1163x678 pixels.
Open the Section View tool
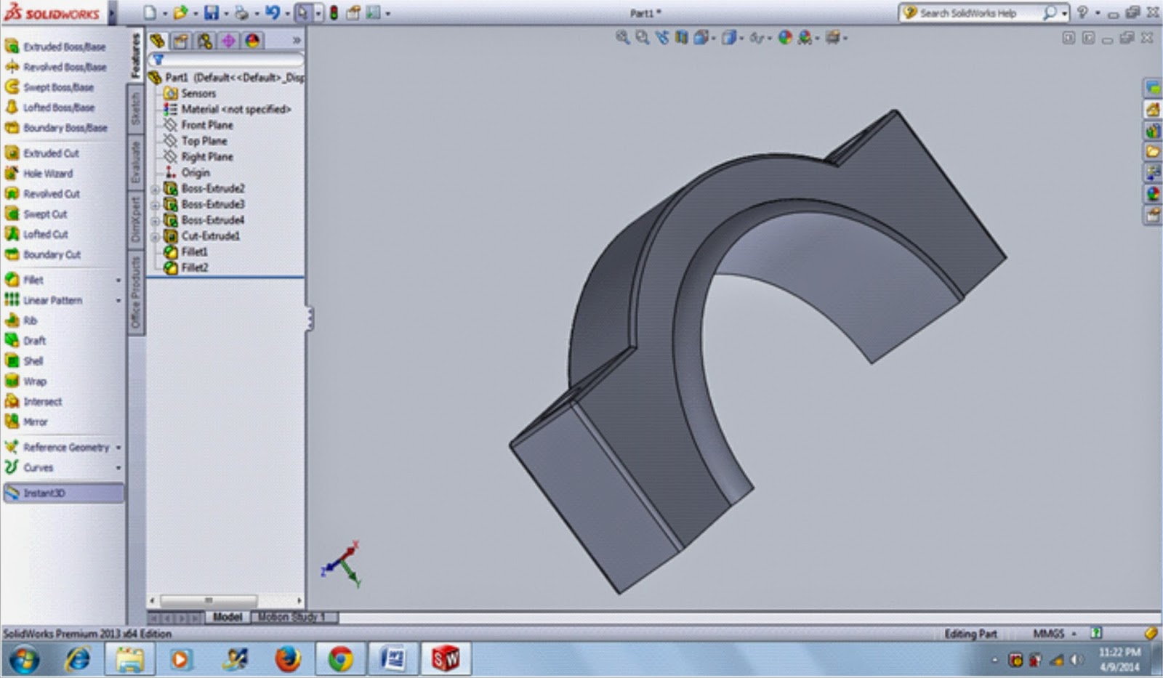tap(680, 38)
